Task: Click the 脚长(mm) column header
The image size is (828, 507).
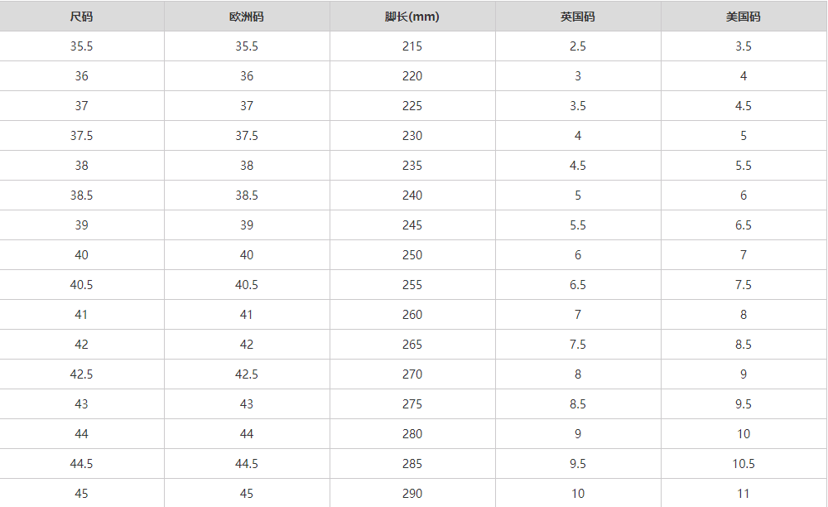Action: point(412,17)
